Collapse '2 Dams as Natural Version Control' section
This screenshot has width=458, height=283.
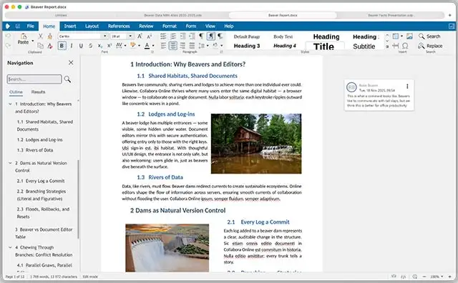pos(10,163)
